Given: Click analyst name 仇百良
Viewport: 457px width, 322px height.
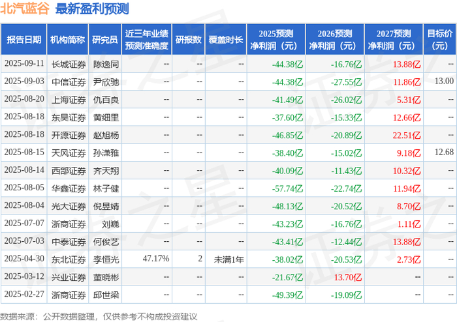Looking at the screenshot, I should tap(106, 100).
